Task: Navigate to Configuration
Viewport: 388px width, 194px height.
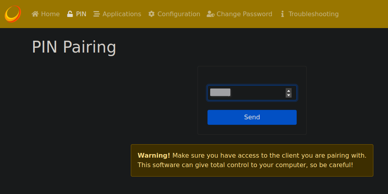Action: click(174, 14)
